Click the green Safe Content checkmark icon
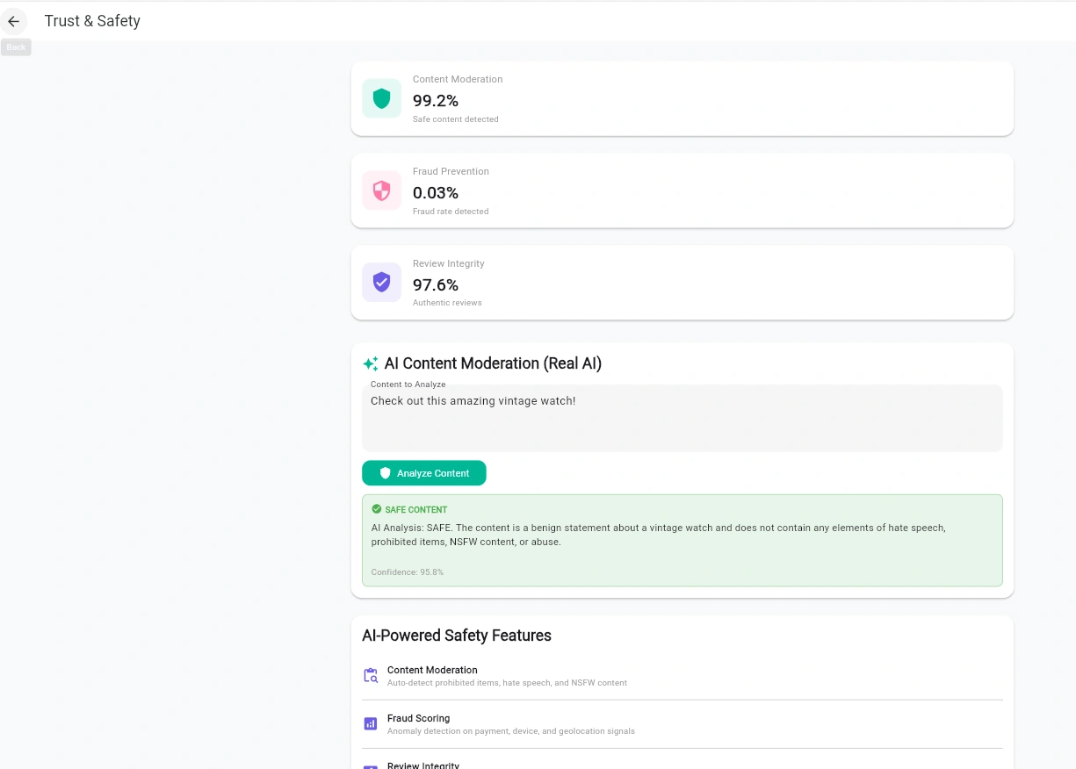 click(x=377, y=509)
